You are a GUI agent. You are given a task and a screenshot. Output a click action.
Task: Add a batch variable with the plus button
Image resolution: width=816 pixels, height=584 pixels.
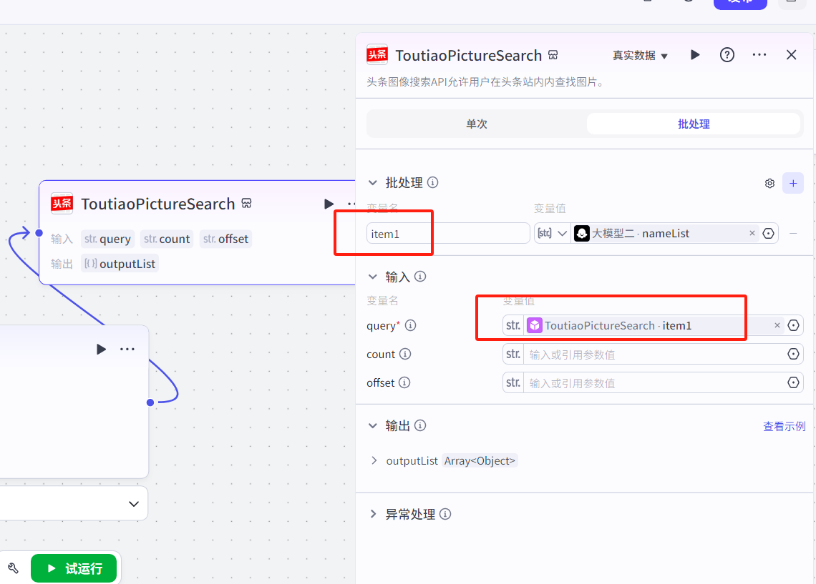793,183
